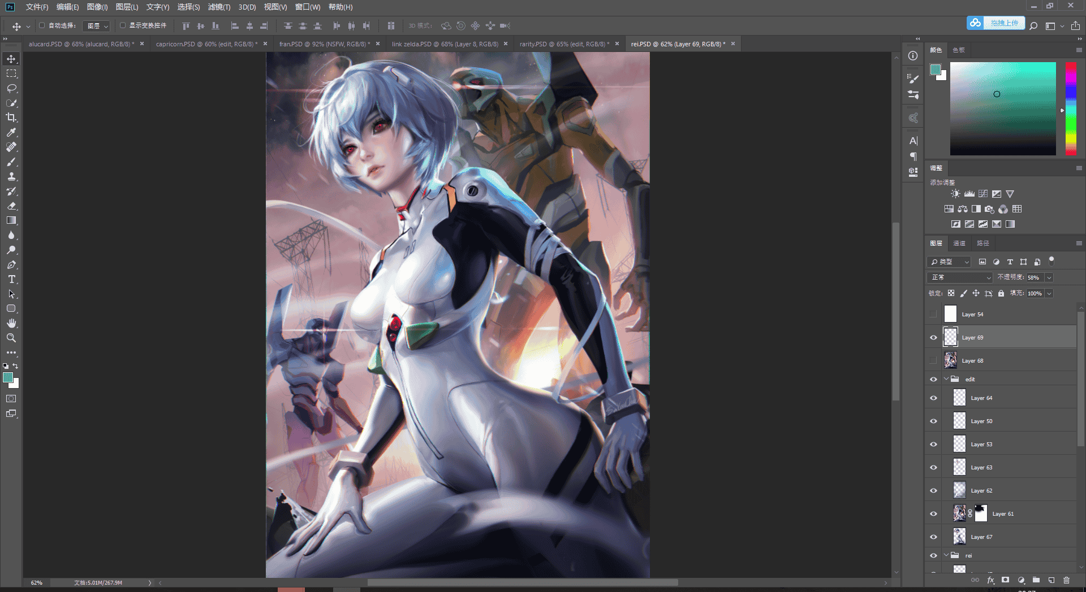Click the hue slider strip
The width and height of the screenshot is (1086, 592).
[1071, 108]
